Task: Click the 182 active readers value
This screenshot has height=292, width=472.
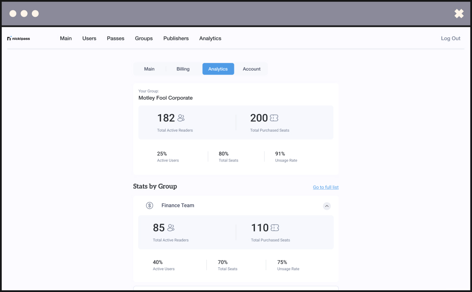Action: tap(166, 118)
